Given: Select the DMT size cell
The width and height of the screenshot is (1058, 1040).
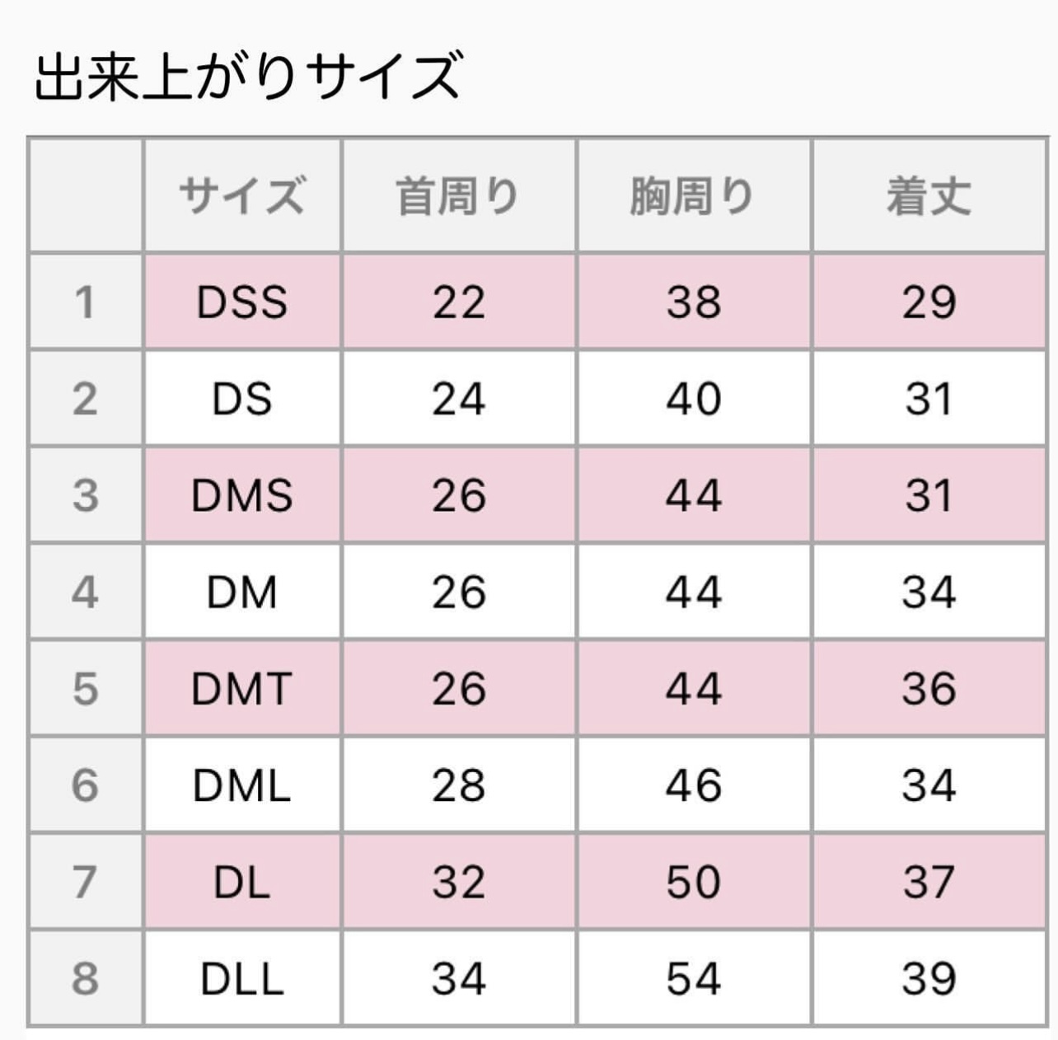Looking at the screenshot, I should 241,688.
